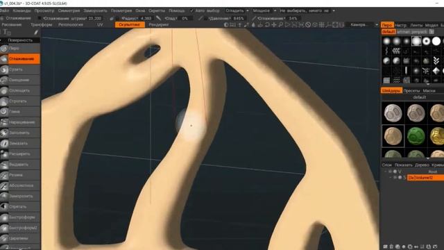Expand brush alphas panel with down arrow

428,84
